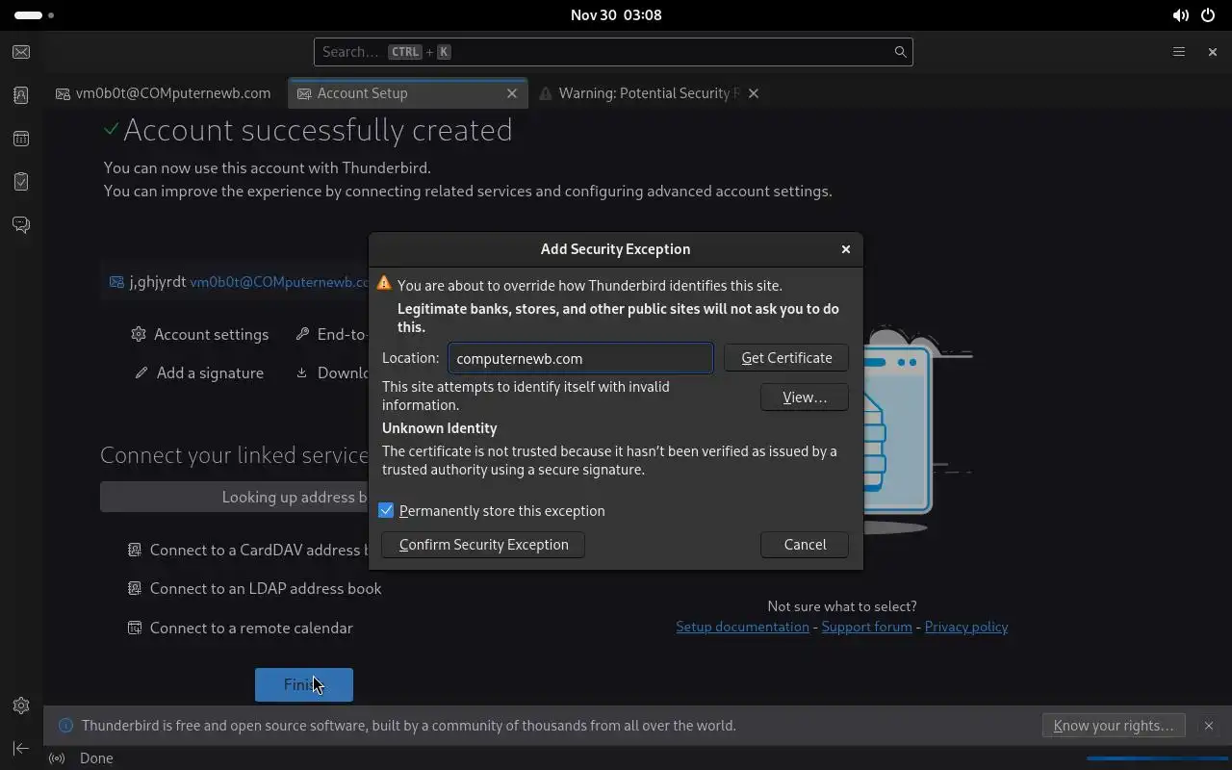Collapse the spaces toolbar arrow icon

(21, 748)
